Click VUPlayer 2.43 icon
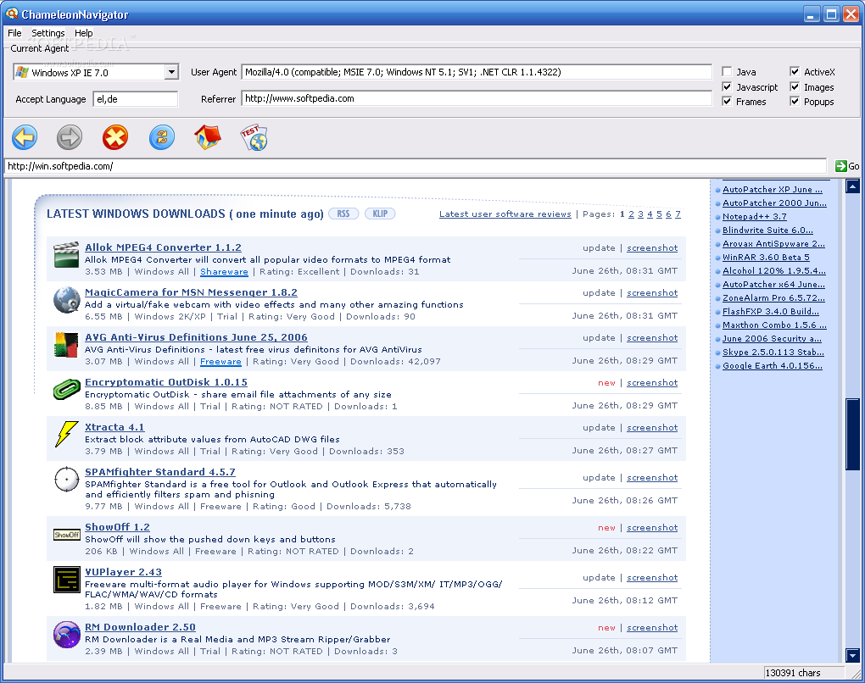 (x=67, y=580)
